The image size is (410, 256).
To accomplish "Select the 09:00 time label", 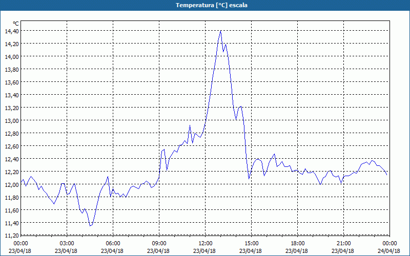I will click(x=159, y=244).
